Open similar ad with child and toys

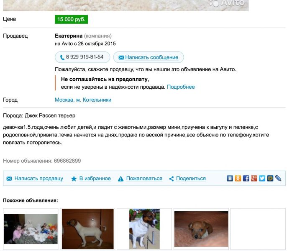pos(31,229)
